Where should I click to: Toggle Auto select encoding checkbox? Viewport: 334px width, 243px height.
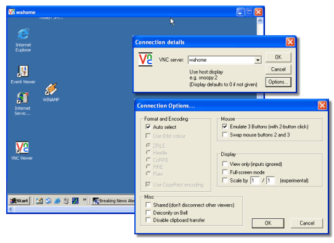tap(148, 127)
